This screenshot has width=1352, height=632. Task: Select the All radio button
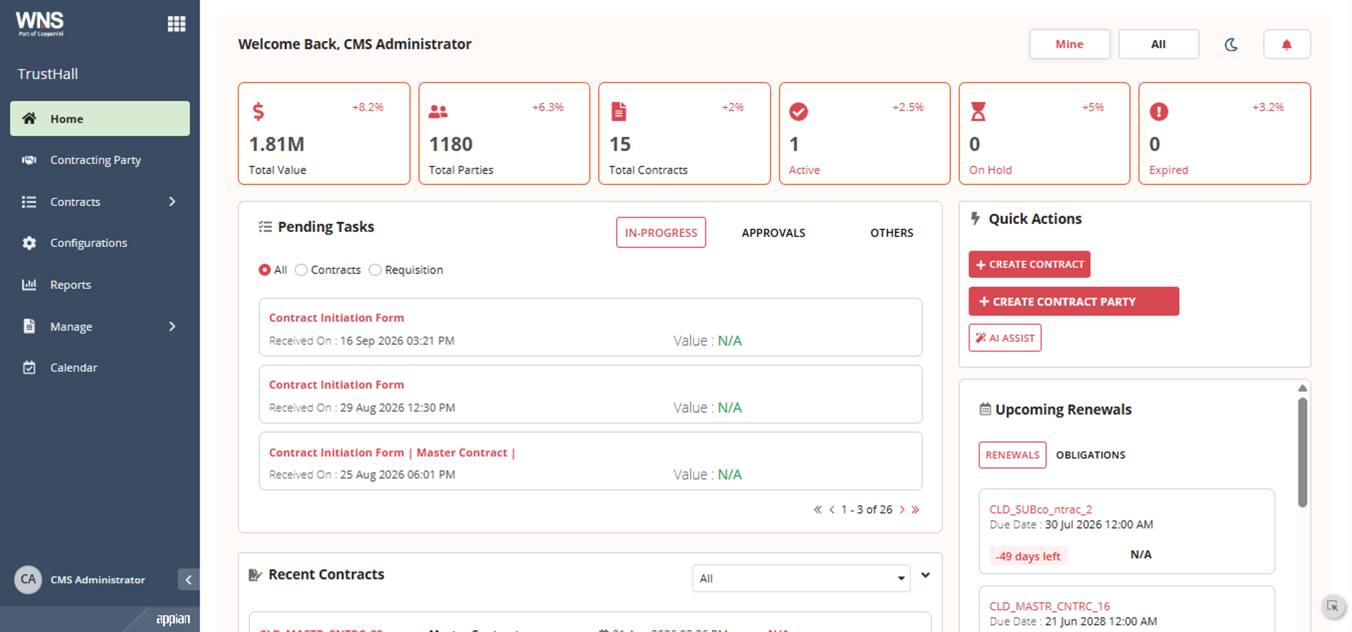[x=264, y=270]
